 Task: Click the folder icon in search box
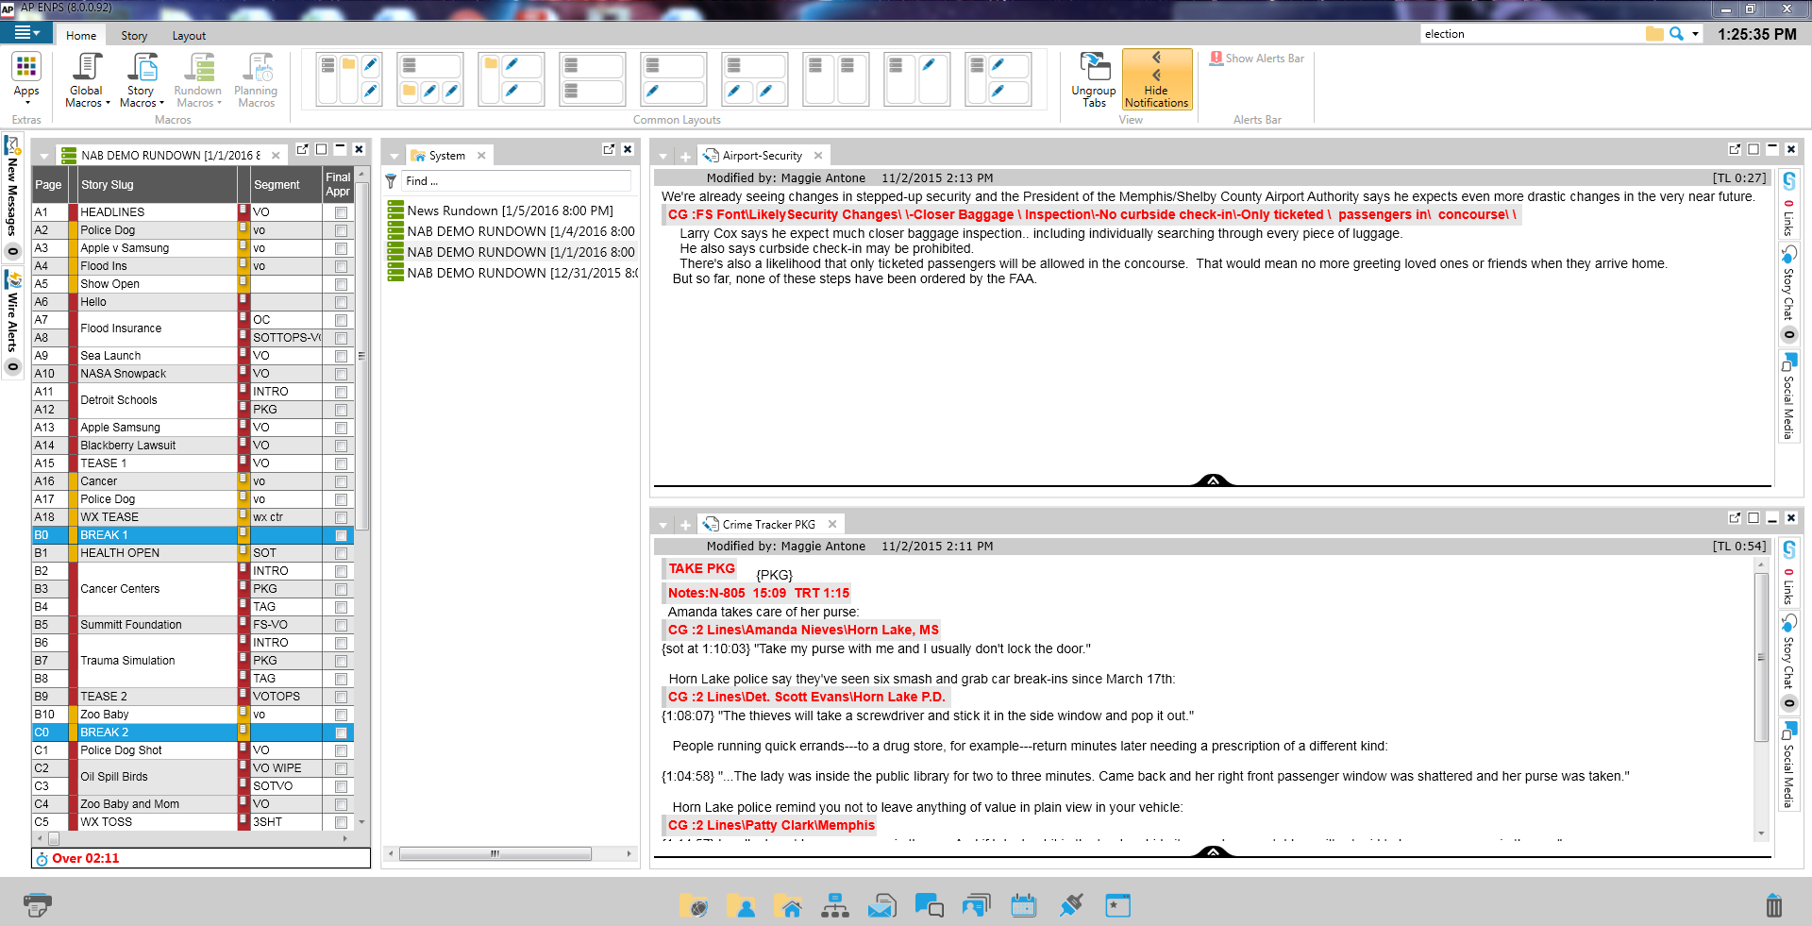click(x=1654, y=34)
